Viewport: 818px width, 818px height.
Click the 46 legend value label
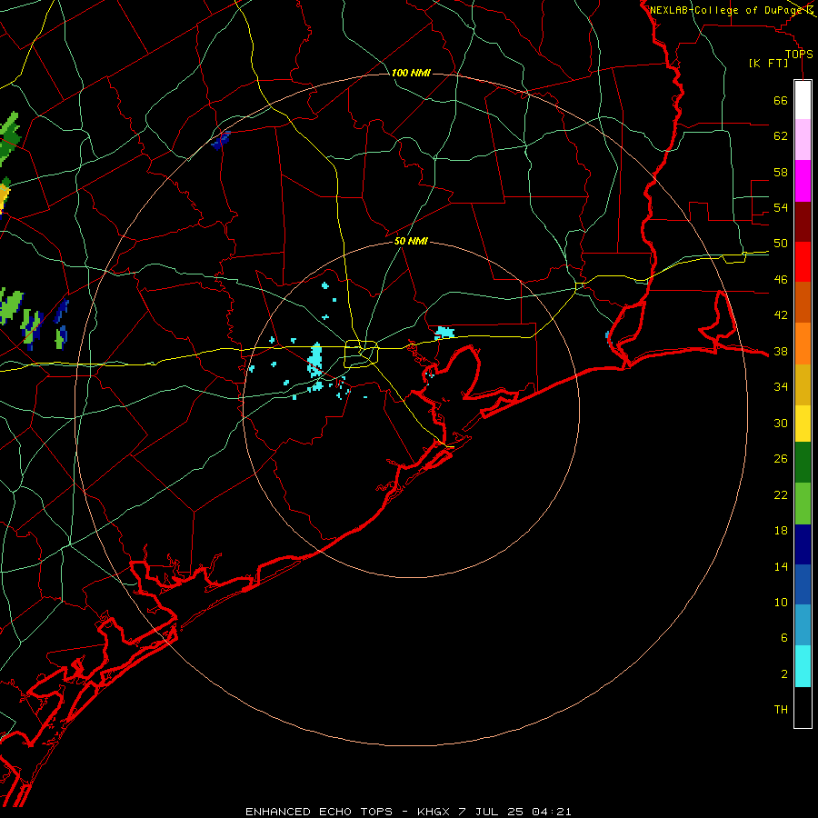click(781, 279)
